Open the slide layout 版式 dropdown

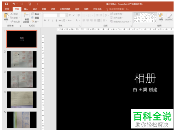[x=36, y=14]
